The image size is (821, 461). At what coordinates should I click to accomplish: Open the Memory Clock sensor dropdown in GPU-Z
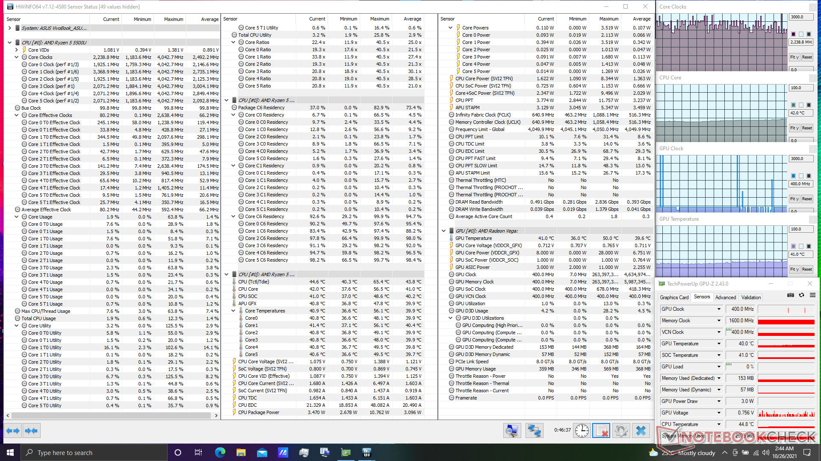click(x=719, y=321)
